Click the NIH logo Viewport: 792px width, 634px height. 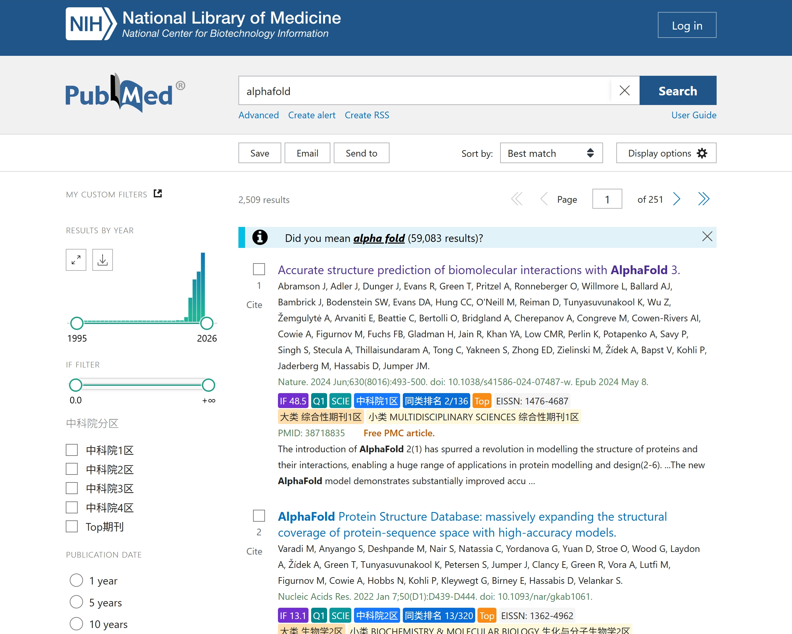(x=91, y=24)
